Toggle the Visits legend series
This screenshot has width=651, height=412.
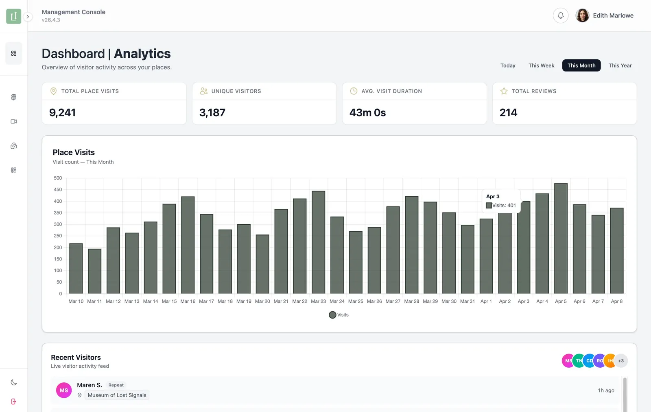click(x=339, y=315)
